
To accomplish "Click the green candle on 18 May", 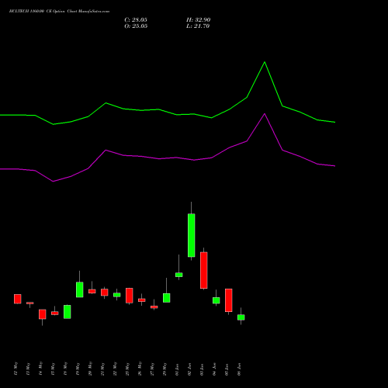I will pos(68,312).
